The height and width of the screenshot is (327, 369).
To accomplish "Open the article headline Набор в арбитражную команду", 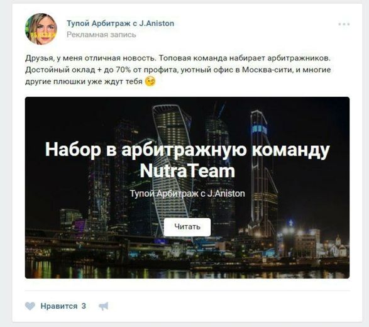I will click(x=187, y=150).
